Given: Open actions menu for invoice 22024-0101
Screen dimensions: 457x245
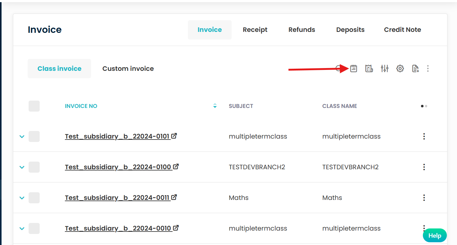Looking at the screenshot, I should pos(424,136).
